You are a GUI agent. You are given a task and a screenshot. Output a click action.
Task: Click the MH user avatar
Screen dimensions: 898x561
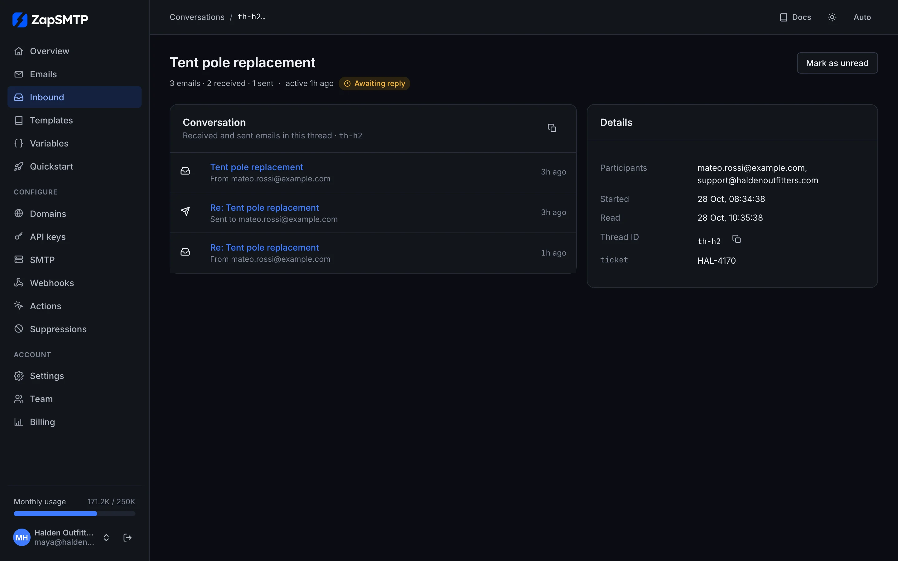[x=22, y=538]
